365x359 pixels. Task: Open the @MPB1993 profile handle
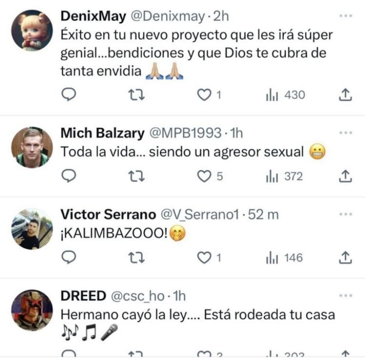point(186,133)
